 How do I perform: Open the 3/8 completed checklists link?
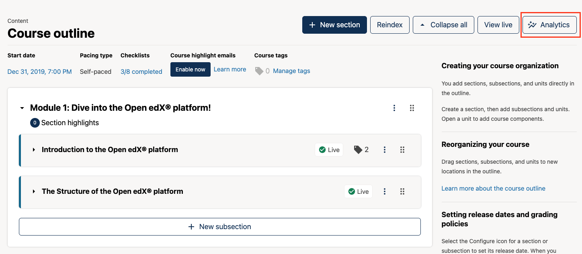coord(141,71)
